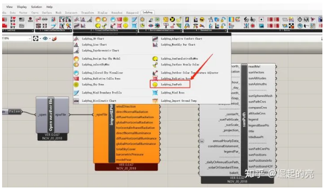Click the purple lightning icon in Renewables
The image size is (325, 189).
click(x=187, y=19)
